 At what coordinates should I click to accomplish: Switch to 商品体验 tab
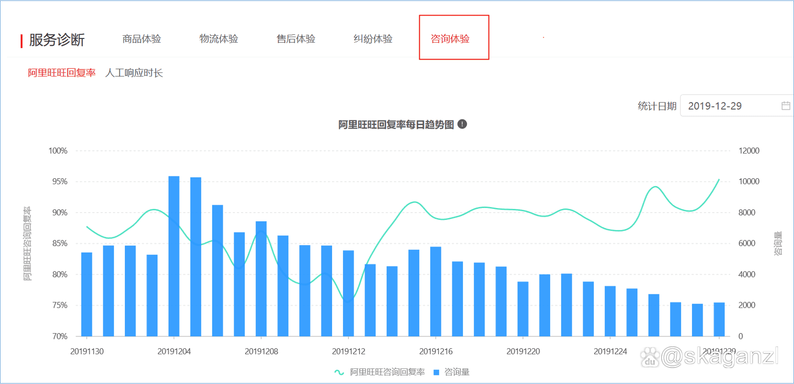[x=142, y=39]
